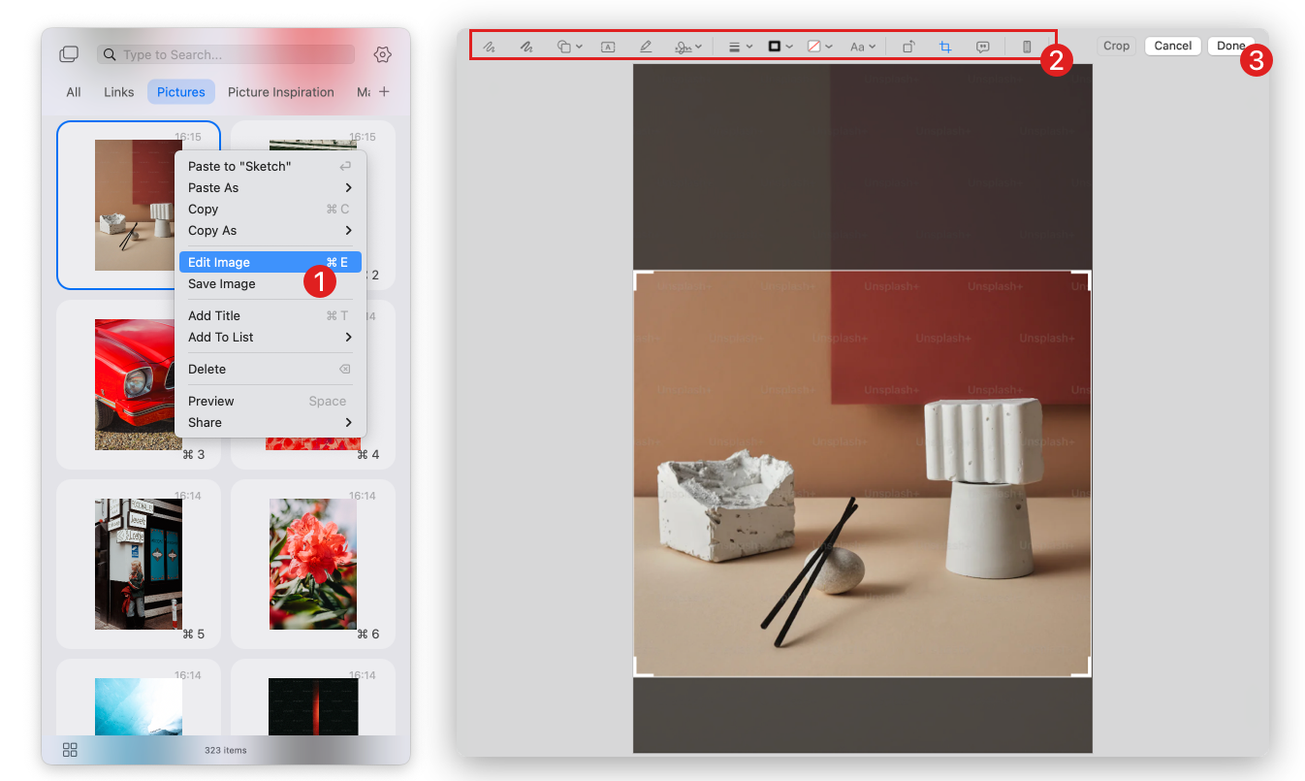The height and width of the screenshot is (781, 1305).
Task: Expand the Share submenu
Action: tap(271, 422)
